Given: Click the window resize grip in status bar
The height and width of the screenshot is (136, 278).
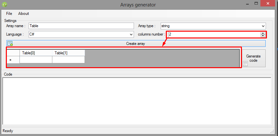Looking at the screenshot, I should [x=273, y=131].
